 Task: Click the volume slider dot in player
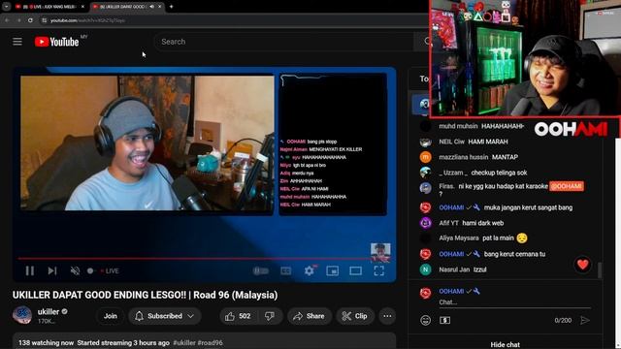point(90,271)
